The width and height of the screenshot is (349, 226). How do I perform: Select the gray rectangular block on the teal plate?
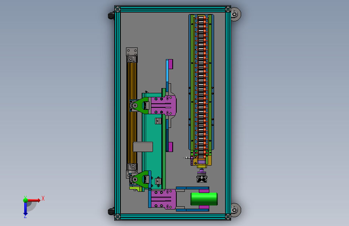[x=143, y=147]
